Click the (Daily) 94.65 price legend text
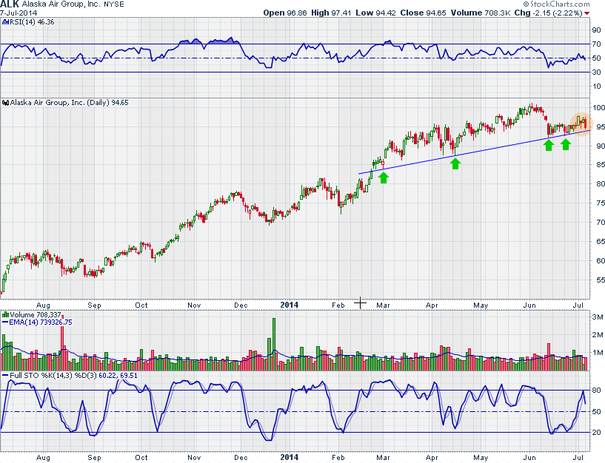Screen dimensions: 605x463 pyautogui.click(x=107, y=103)
